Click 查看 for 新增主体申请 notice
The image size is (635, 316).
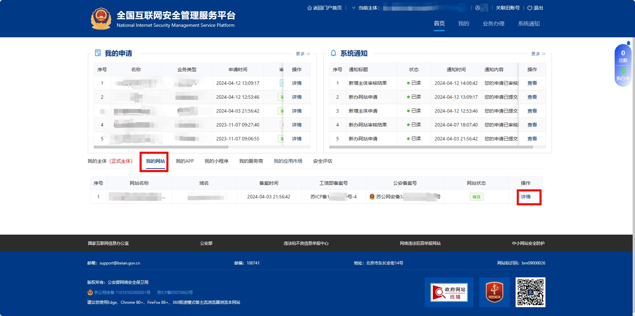[x=532, y=111]
